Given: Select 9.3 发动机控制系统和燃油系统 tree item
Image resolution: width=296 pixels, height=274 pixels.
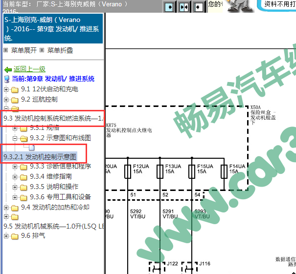Looking at the screenshot, I should click(53, 118).
